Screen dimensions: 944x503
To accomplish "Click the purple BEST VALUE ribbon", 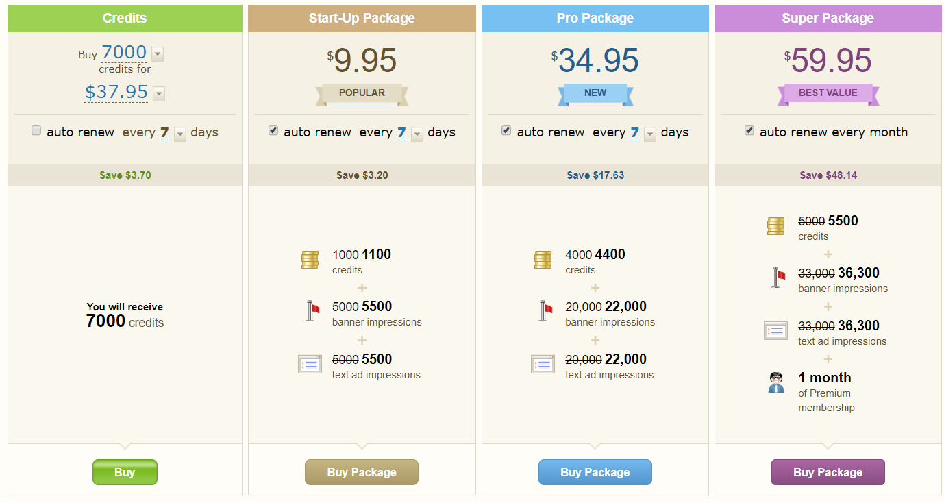I will click(x=828, y=94).
